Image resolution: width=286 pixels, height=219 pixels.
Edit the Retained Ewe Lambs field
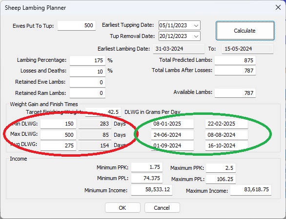[x=87, y=82]
